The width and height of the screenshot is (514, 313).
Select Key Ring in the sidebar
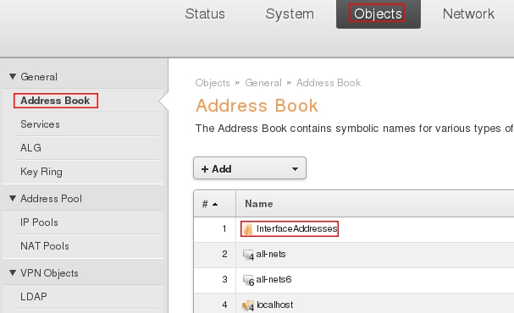(x=41, y=172)
